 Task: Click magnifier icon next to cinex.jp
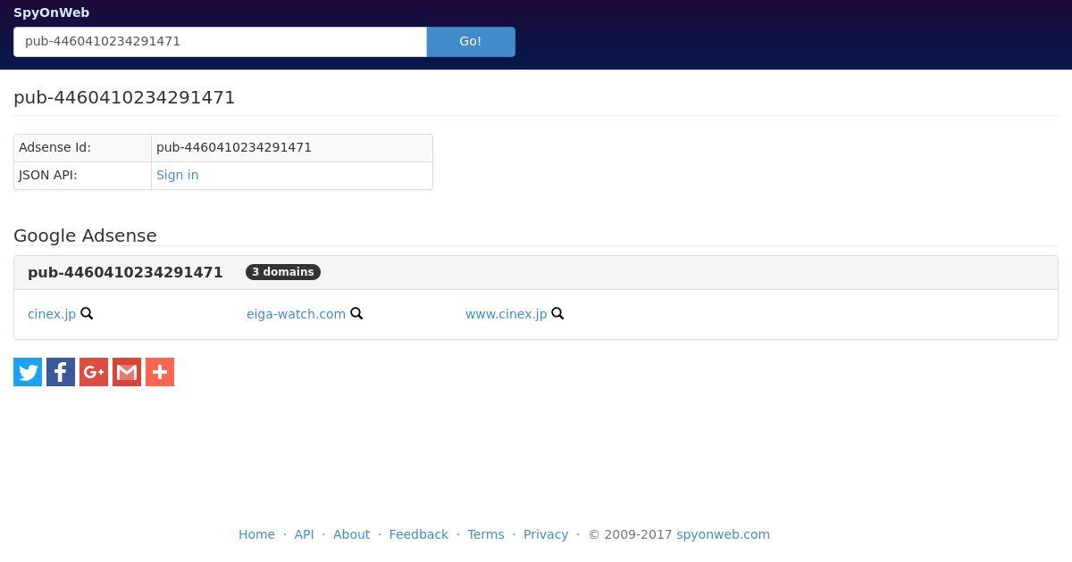[x=87, y=314]
